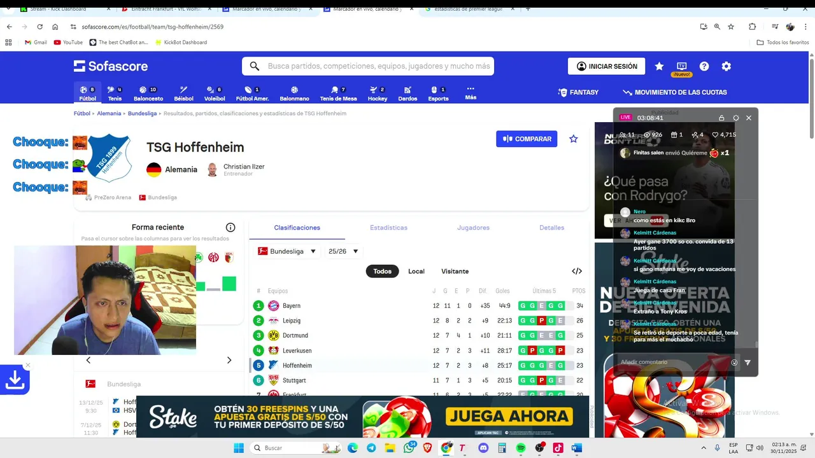Select the Fútbol Amer. sport icon
815x458 pixels.
click(x=252, y=94)
